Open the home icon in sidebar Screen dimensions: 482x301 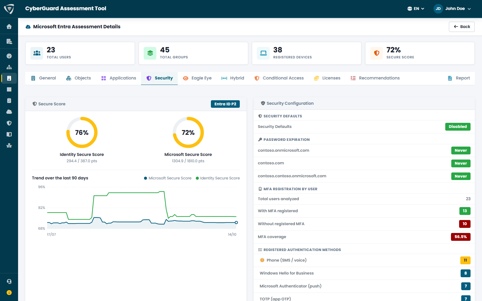click(9, 26)
